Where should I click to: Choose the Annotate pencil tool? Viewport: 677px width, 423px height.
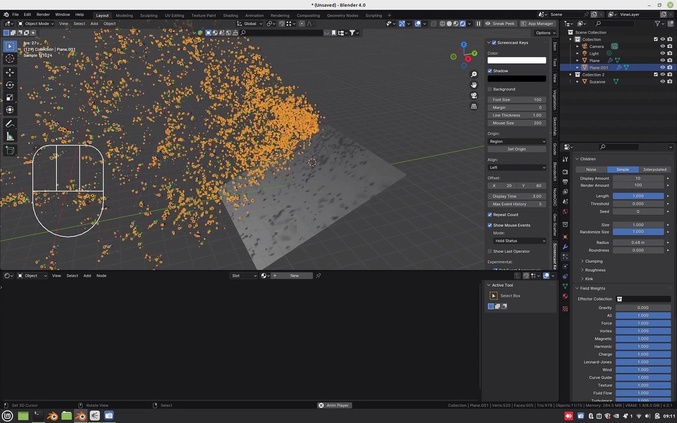tap(10, 124)
